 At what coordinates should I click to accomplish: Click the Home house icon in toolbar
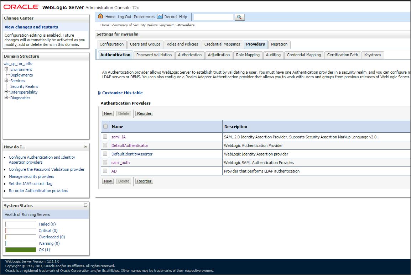(x=100, y=16)
